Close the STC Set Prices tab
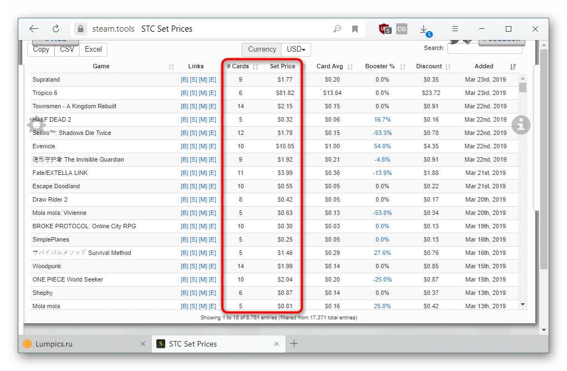 pyautogui.click(x=277, y=344)
